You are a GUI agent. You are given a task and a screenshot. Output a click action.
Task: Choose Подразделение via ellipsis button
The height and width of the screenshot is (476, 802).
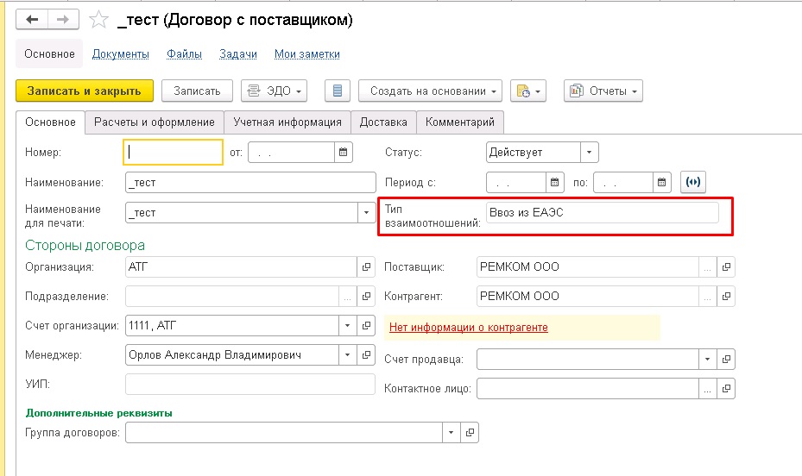pos(348,297)
